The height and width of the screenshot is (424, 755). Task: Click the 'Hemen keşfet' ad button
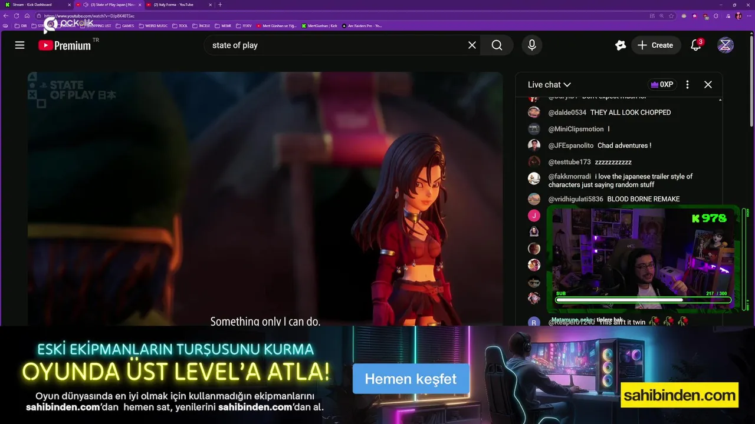[x=411, y=379]
